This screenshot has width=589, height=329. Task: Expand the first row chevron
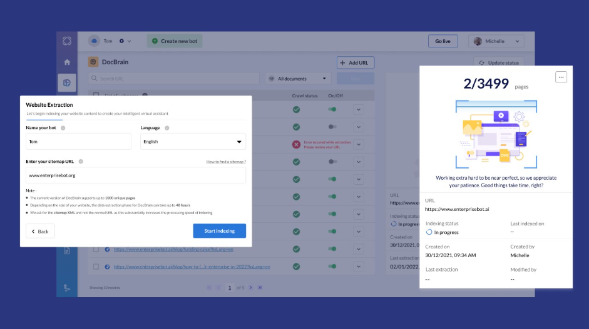click(359, 110)
